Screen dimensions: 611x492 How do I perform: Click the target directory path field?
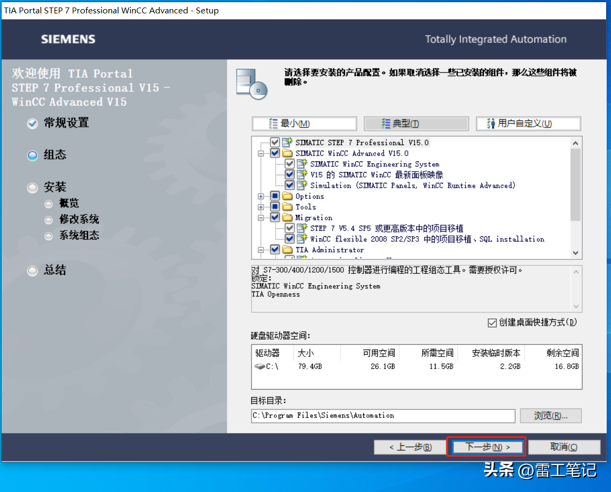pos(383,416)
